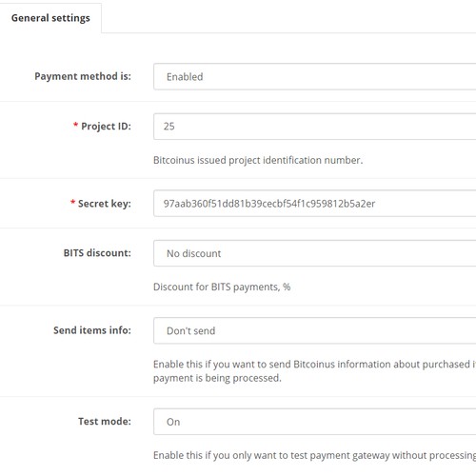Click the 'Discount for BITS payments, %' hint
The width and height of the screenshot is (476, 476).
click(x=222, y=287)
